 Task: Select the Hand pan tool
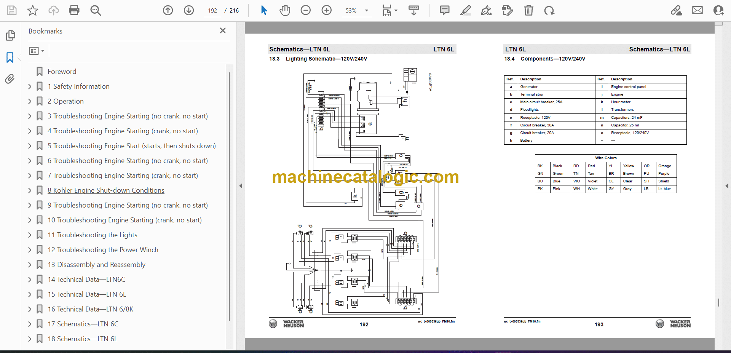click(284, 10)
